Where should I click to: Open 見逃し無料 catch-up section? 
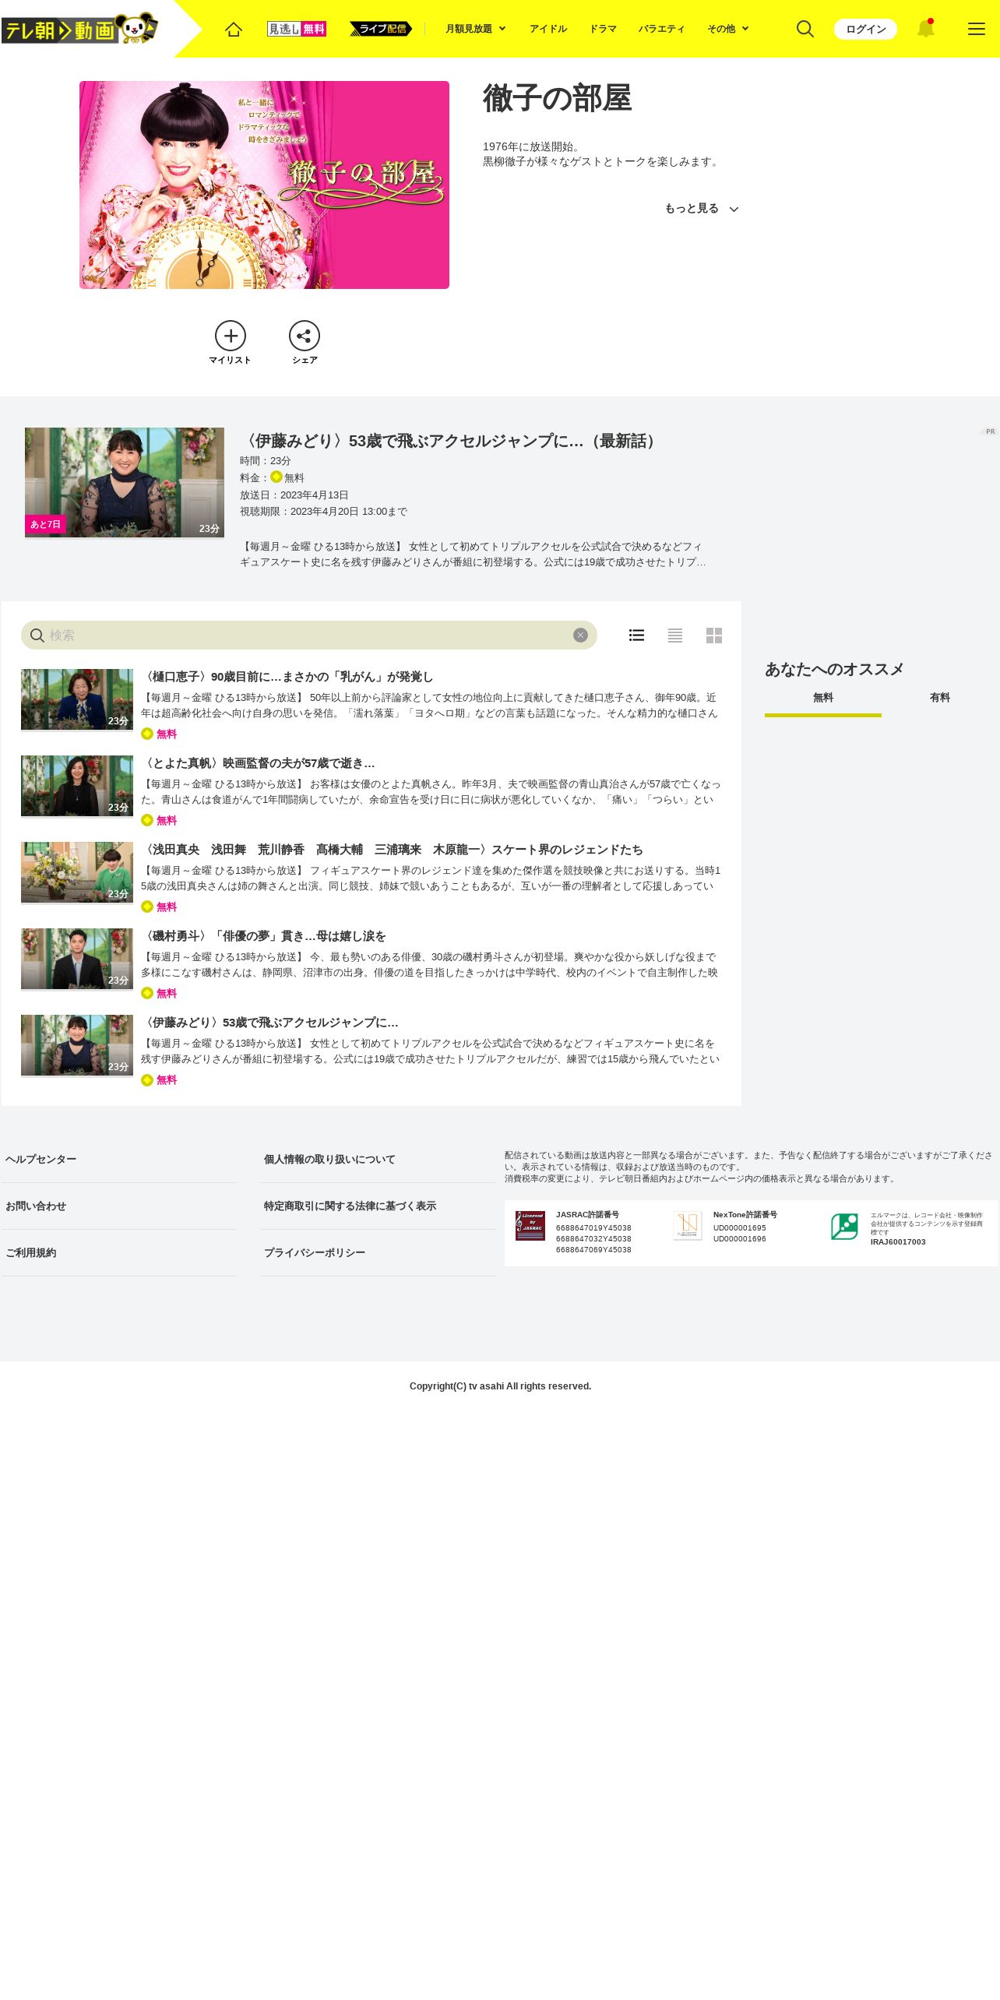[x=296, y=29]
